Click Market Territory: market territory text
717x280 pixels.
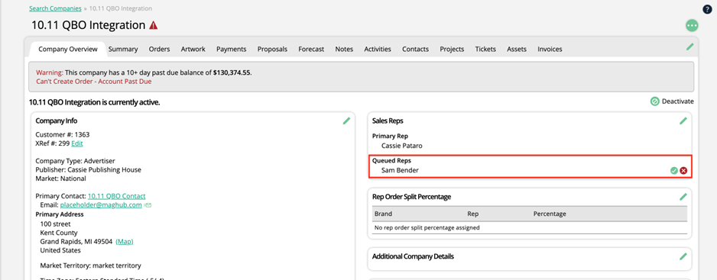point(90,266)
